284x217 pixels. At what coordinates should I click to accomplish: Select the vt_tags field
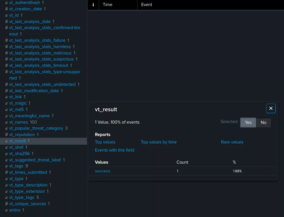pos(16,166)
